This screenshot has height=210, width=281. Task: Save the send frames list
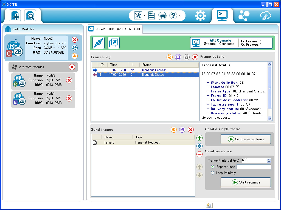(x=182, y=130)
